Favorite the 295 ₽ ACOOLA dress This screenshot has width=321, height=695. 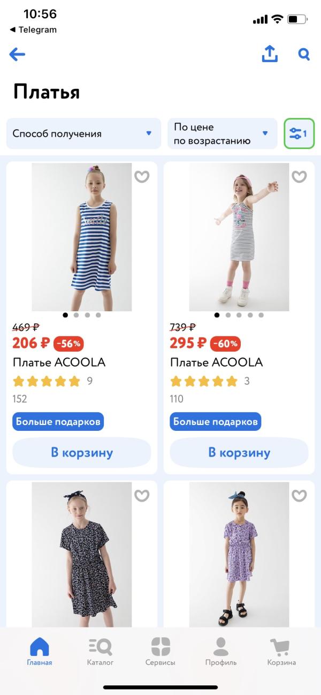[x=299, y=176]
